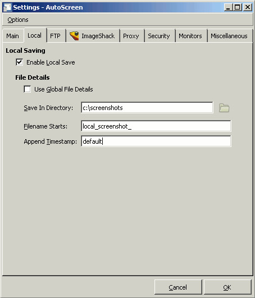Image resolution: width=255 pixels, height=298 pixels.
Task: Focus the Save In Directory field
Action: pyautogui.click(x=147, y=108)
